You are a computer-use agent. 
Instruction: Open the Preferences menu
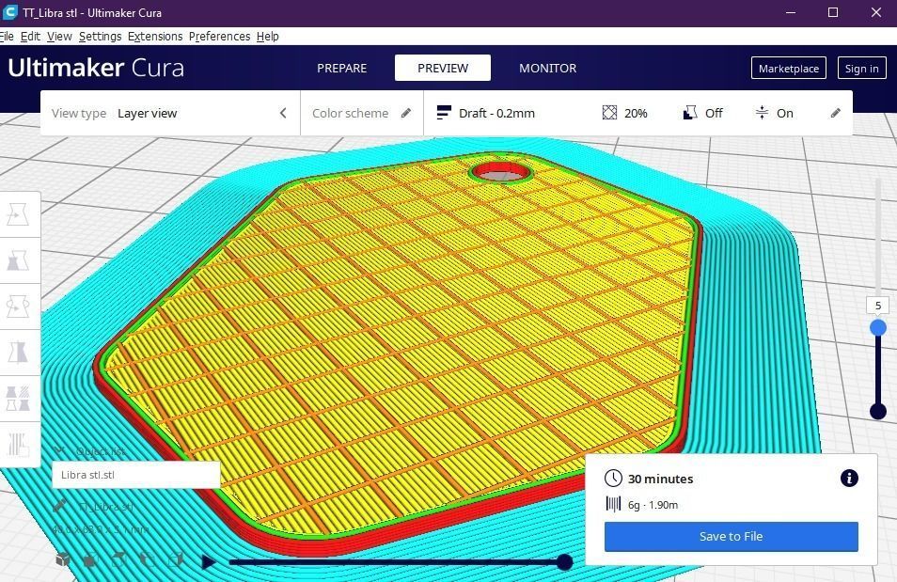click(220, 36)
